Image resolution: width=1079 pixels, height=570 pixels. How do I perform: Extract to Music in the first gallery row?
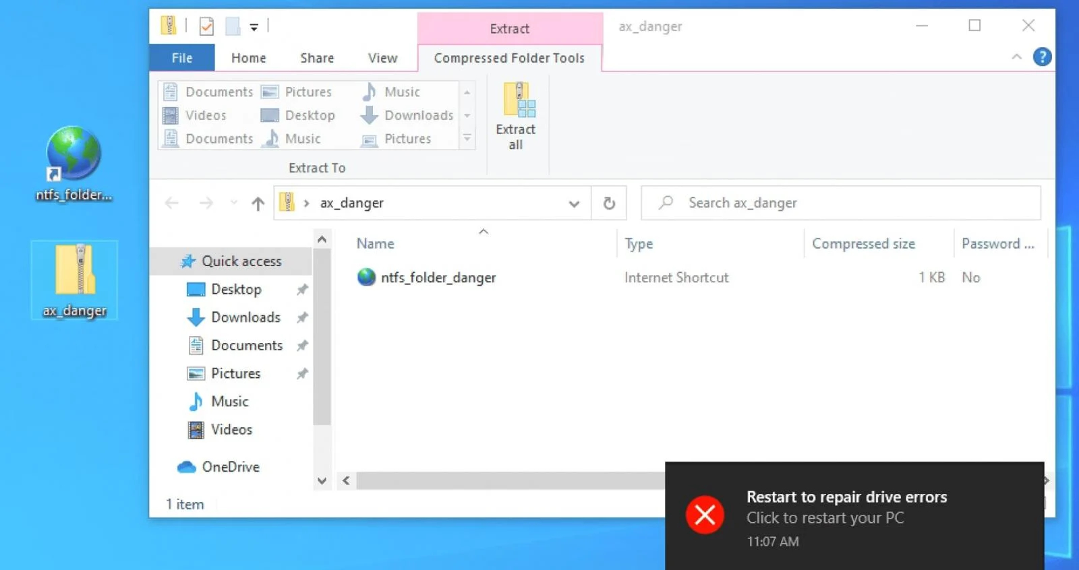tap(391, 92)
